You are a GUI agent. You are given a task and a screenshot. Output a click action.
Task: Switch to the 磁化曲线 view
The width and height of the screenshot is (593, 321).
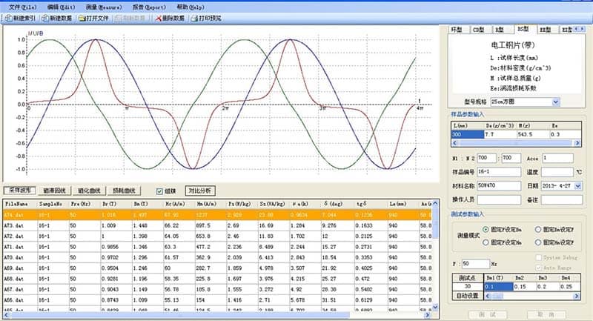(89, 191)
